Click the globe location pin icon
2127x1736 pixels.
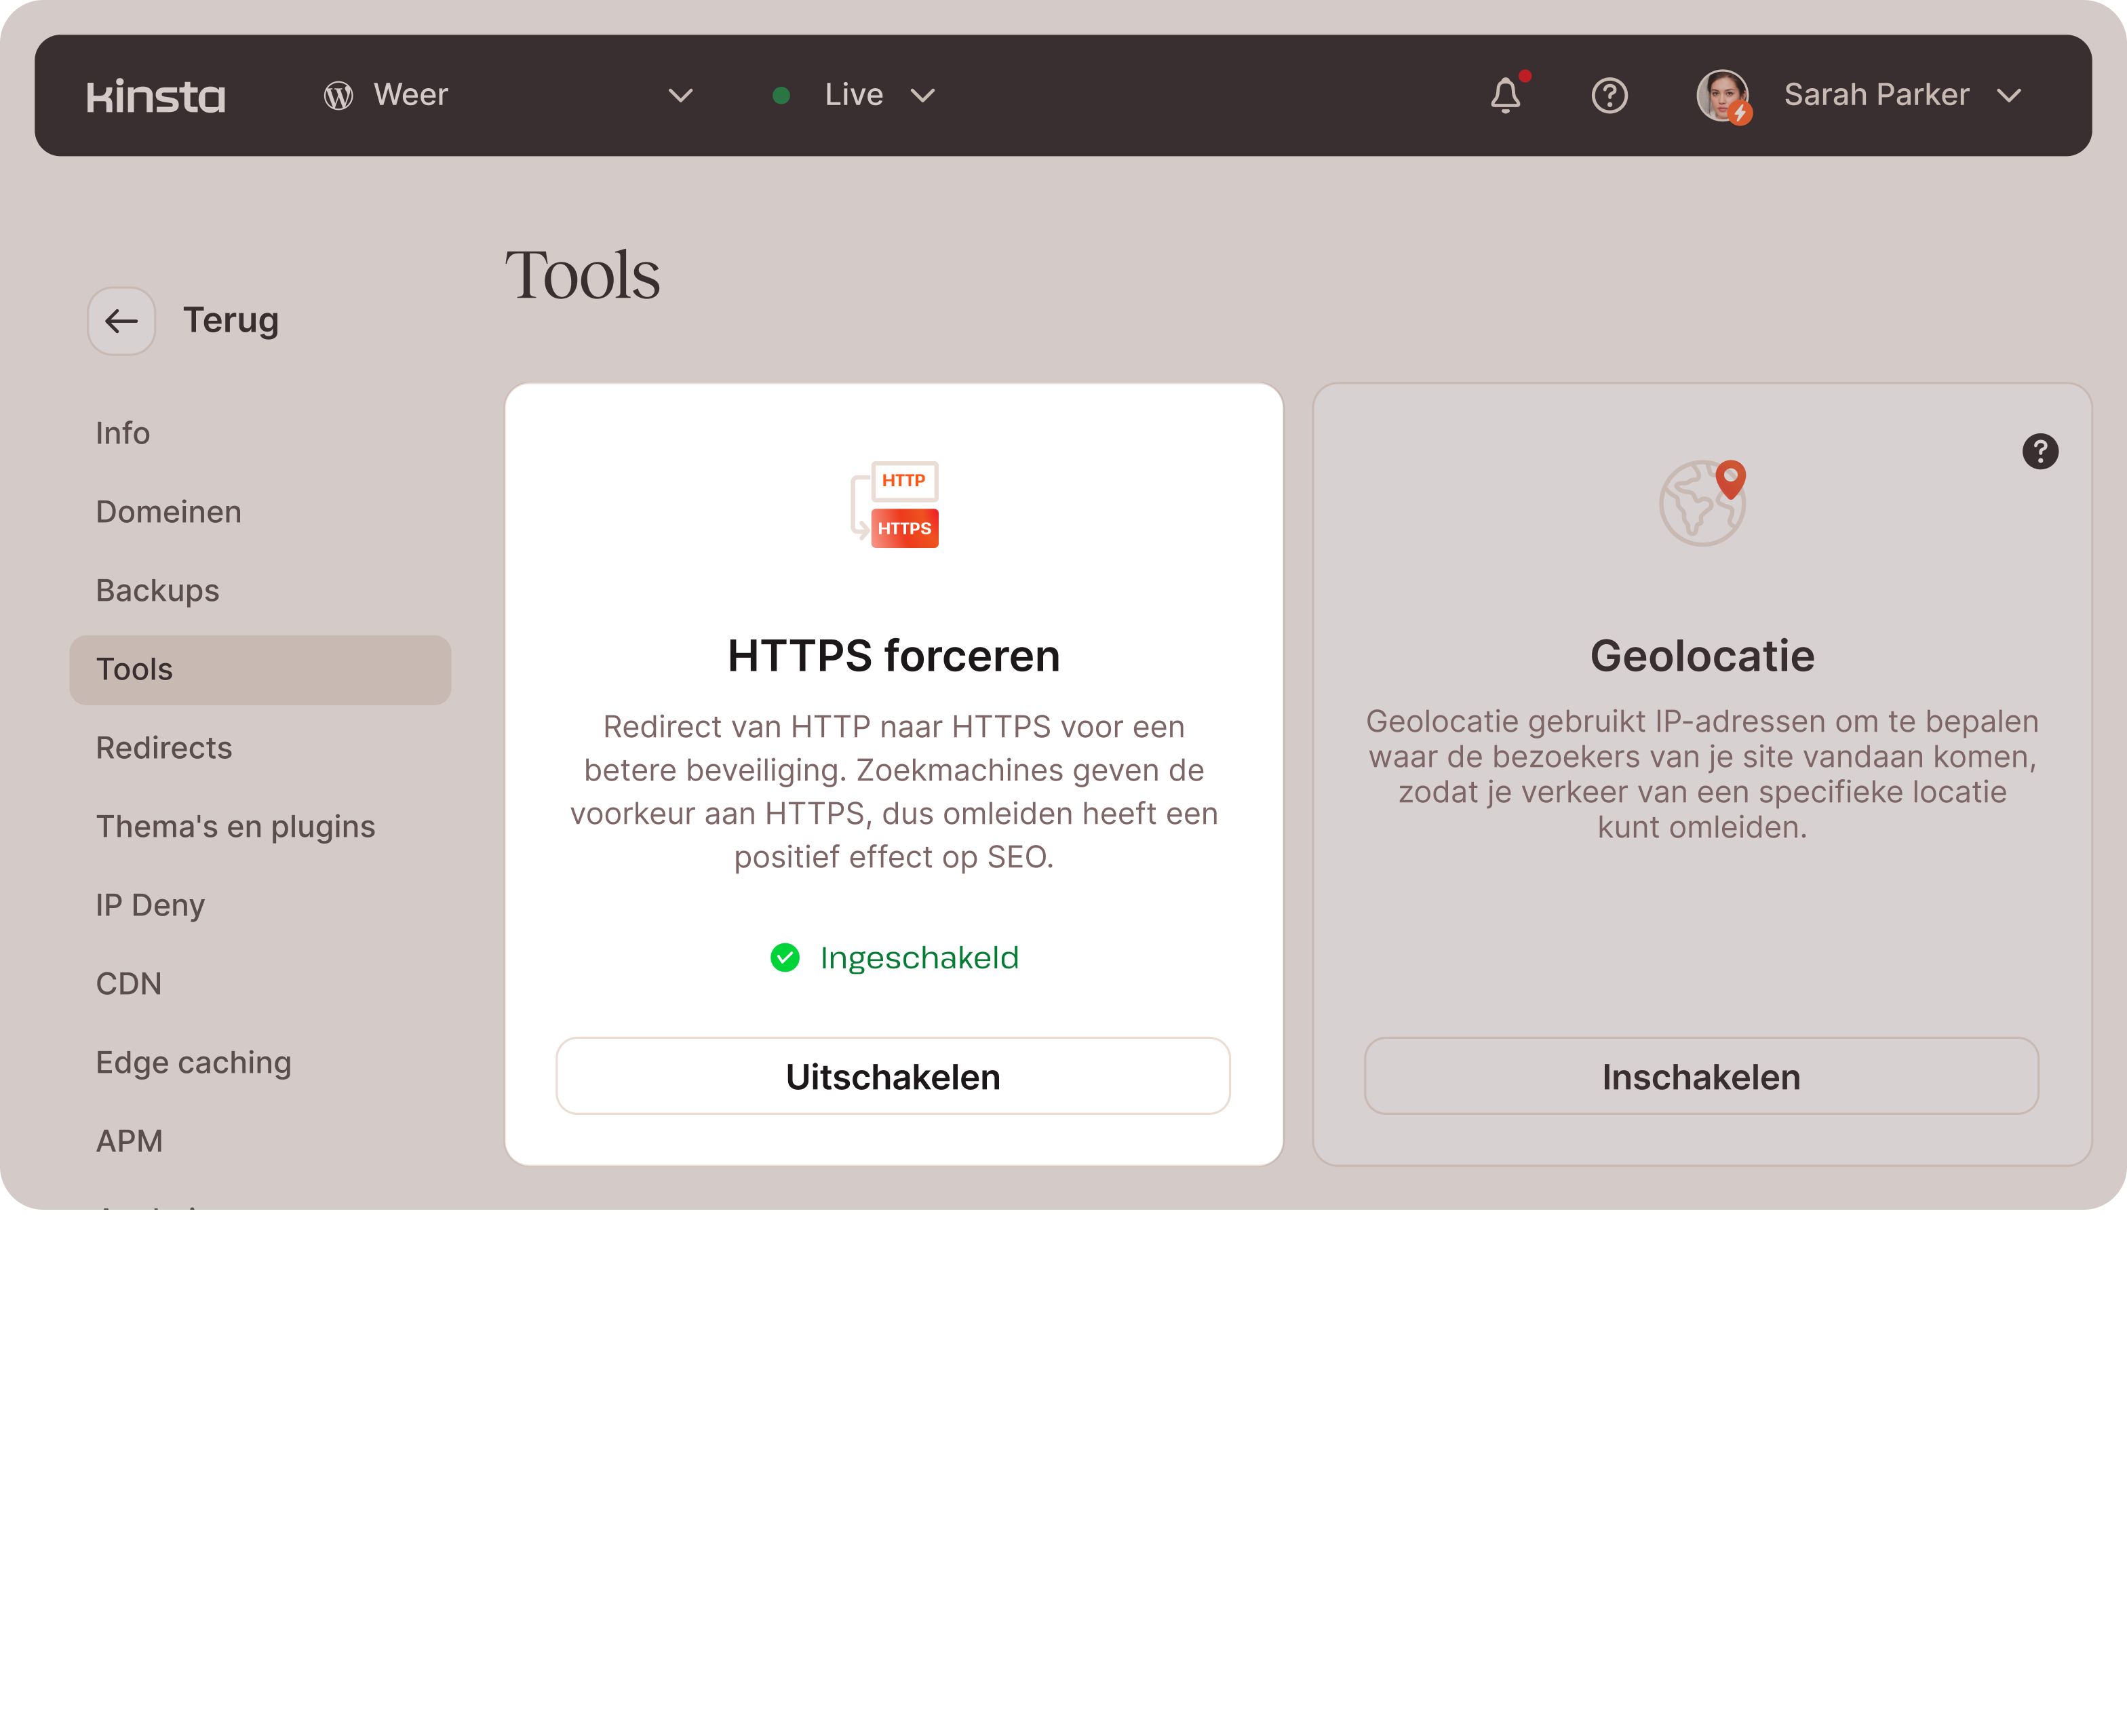tap(1702, 503)
